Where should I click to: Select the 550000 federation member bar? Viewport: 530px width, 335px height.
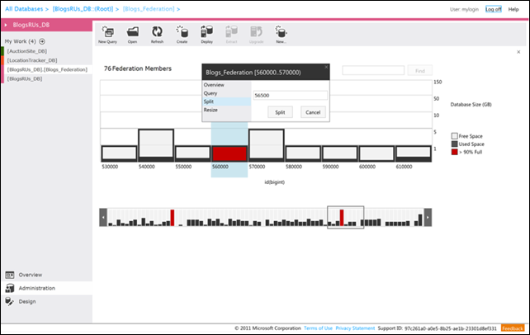coord(192,153)
